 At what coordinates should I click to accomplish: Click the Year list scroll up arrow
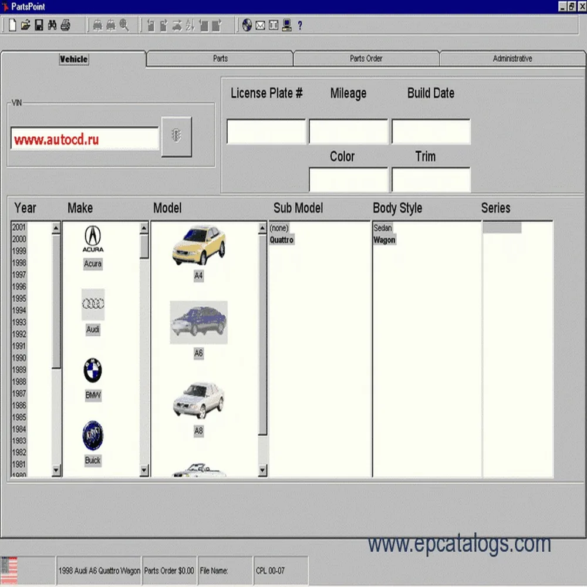tap(56, 228)
